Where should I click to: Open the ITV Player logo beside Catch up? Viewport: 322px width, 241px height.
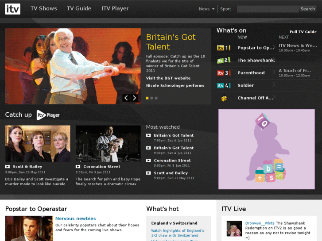[x=48, y=115]
